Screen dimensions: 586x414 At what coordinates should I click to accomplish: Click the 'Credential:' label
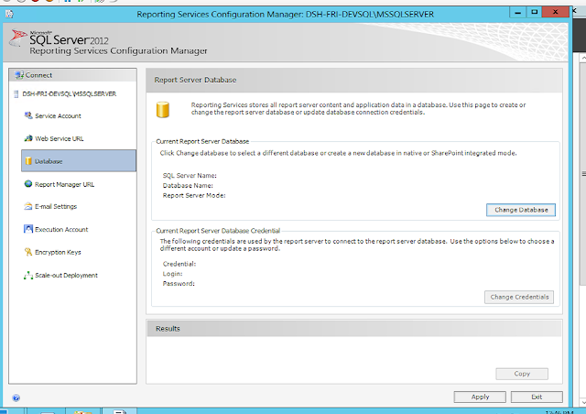179,264
